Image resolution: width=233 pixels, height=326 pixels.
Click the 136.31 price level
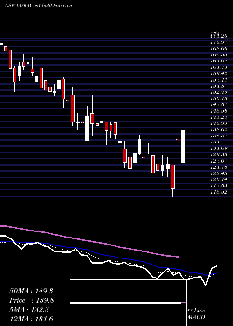[x=219, y=136]
